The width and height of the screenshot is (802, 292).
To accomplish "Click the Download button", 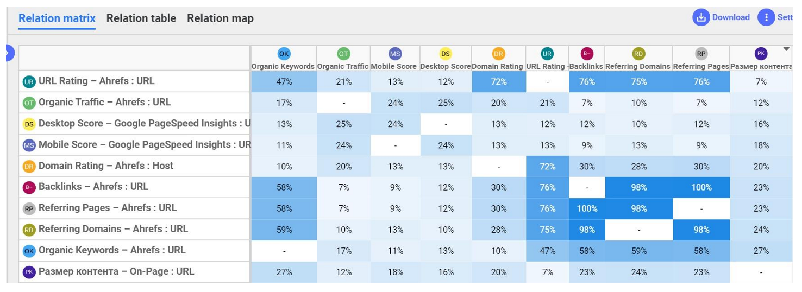I will [x=722, y=17].
